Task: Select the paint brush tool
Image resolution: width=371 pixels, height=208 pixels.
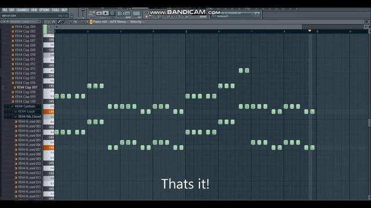Action: point(63,22)
